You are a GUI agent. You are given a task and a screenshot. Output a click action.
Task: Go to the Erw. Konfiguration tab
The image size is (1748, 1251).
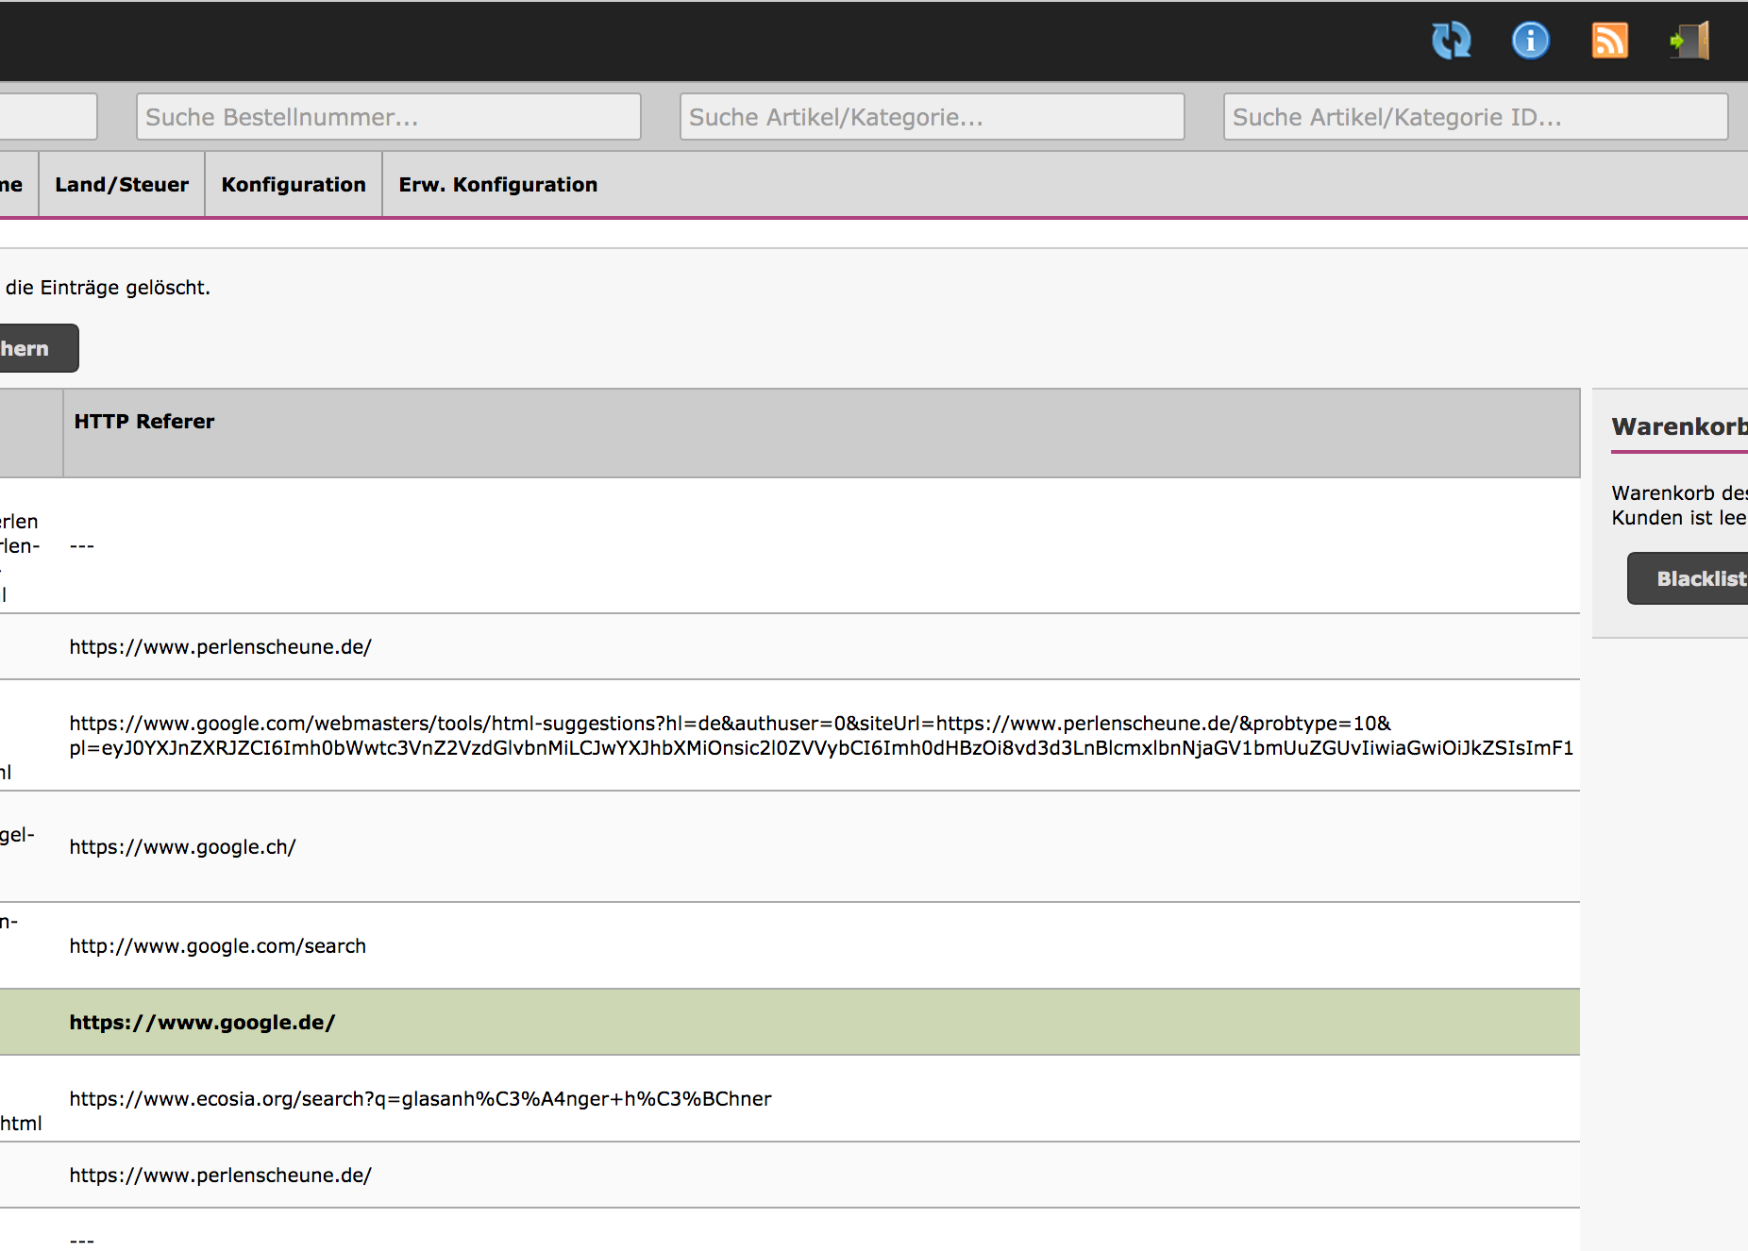point(497,185)
